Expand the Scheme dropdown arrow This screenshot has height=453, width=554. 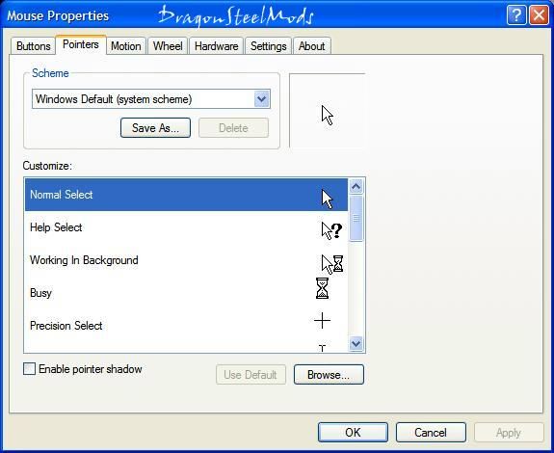click(x=262, y=99)
